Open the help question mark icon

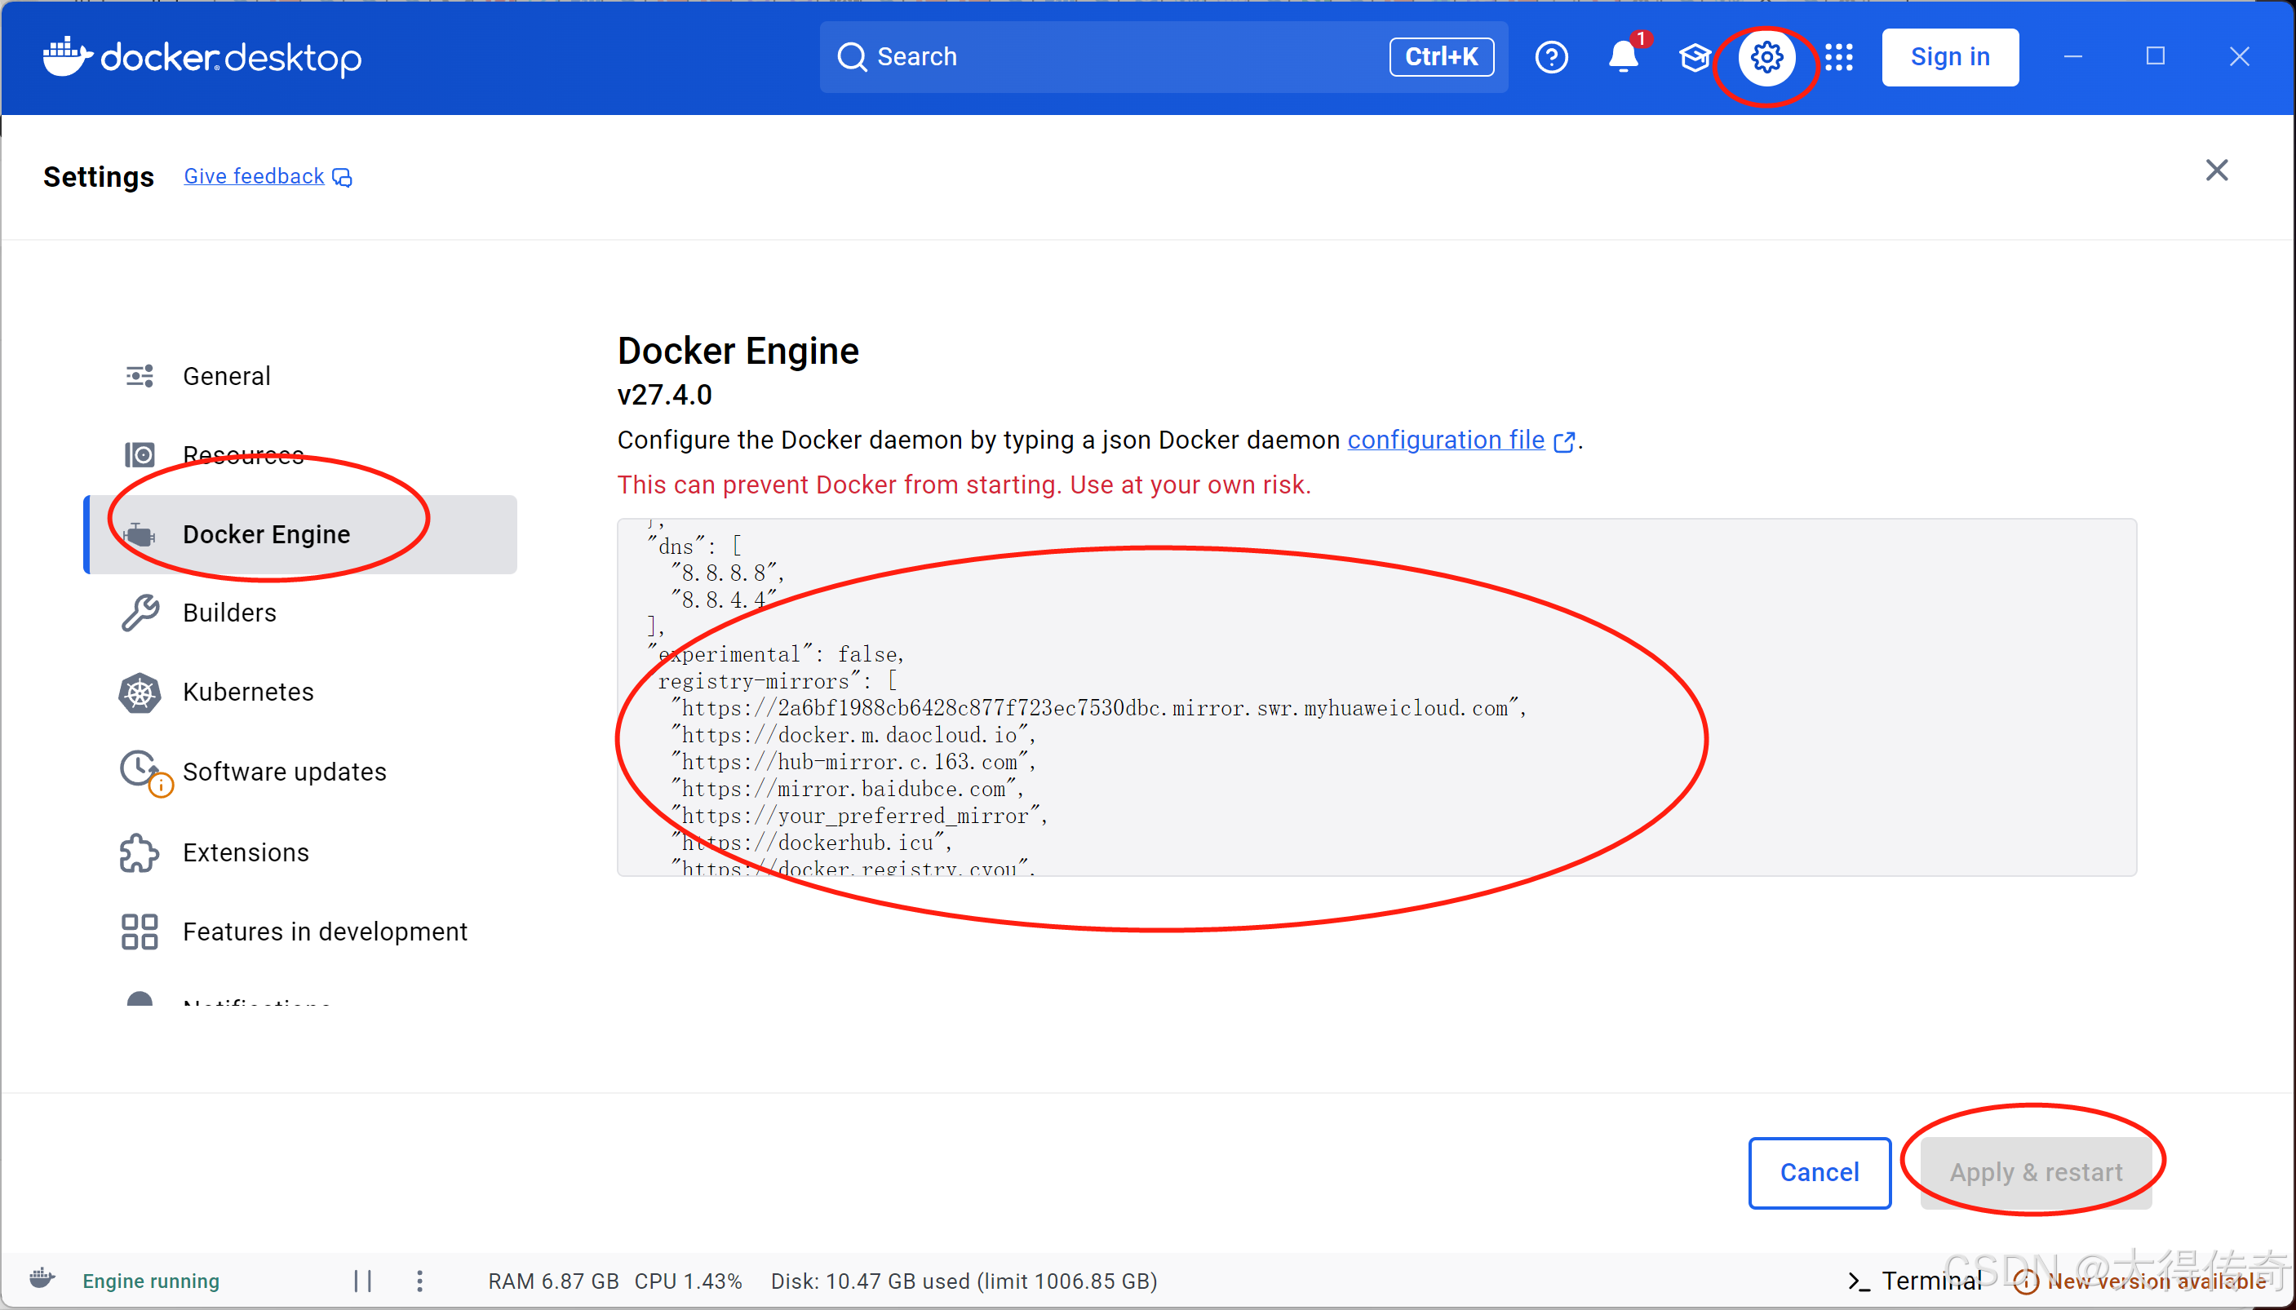pyautogui.click(x=1551, y=58)
